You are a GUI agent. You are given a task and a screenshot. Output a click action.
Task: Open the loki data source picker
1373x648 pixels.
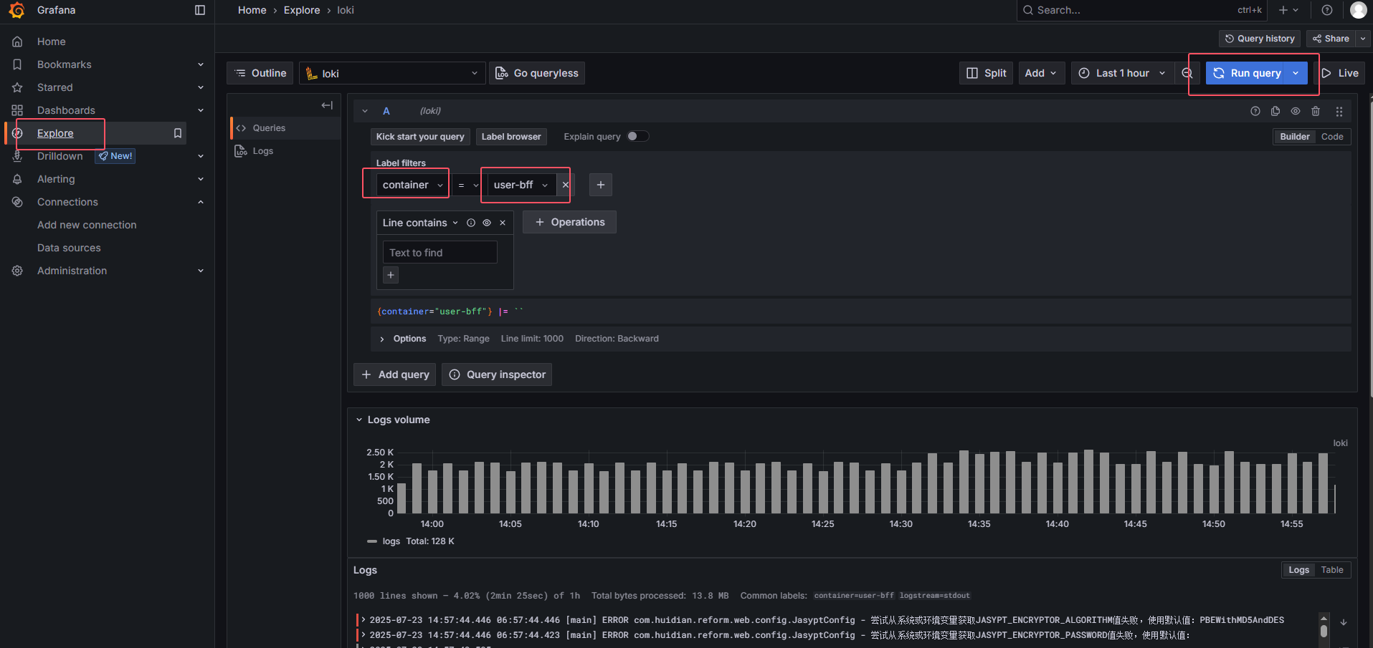392,73
